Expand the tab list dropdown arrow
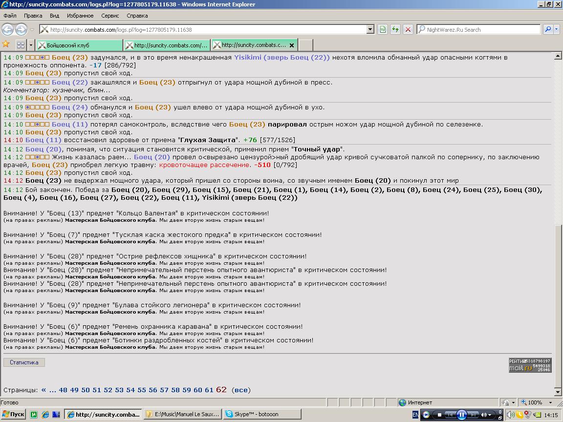 31,45
